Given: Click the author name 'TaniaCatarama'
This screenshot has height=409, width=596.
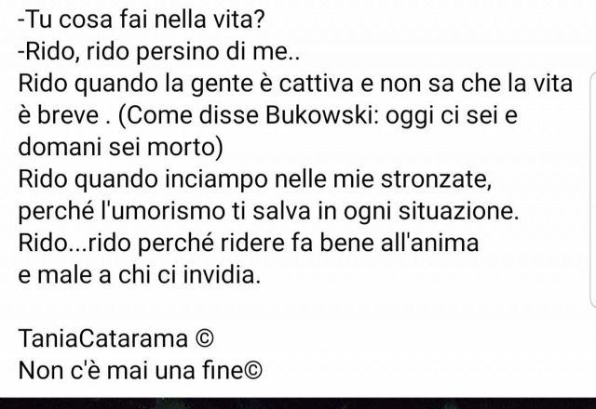Looking at the screenshot, I should click(103, 338).
